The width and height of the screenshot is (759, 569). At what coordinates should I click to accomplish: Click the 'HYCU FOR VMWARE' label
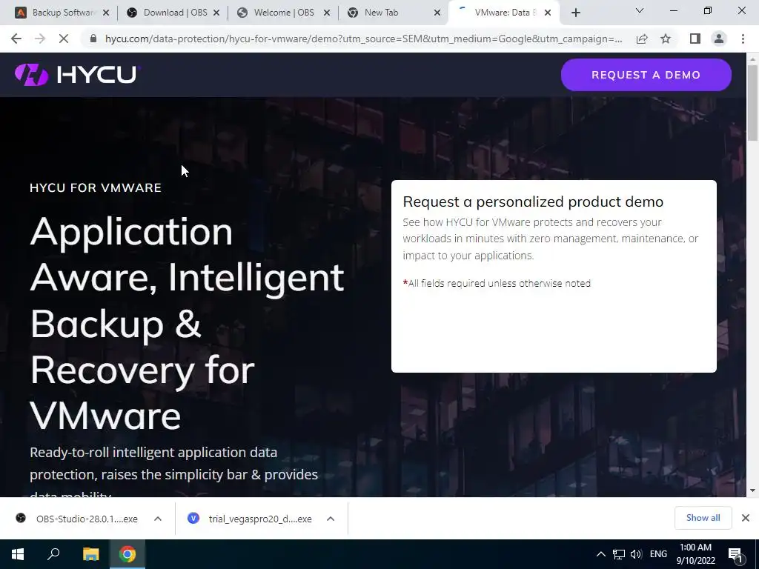(x=96, y=187)
